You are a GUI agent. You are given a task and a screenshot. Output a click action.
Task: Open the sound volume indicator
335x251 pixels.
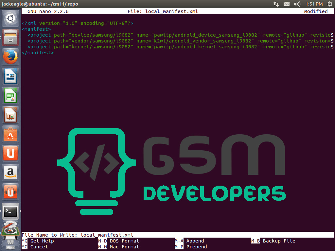[x=297, y=4]
